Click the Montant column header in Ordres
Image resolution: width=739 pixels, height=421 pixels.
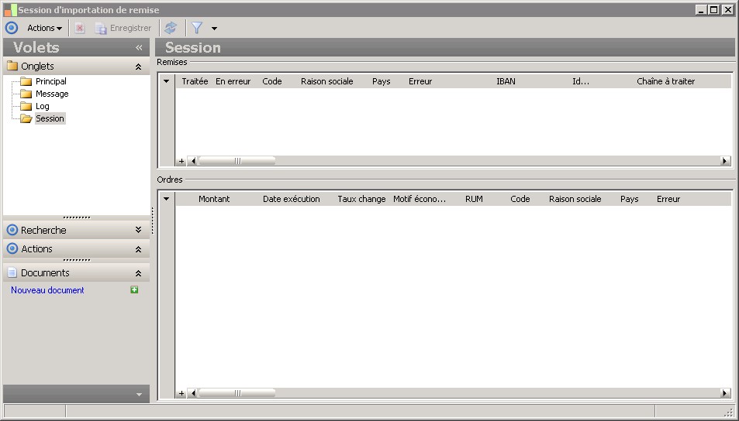(214, 199)
